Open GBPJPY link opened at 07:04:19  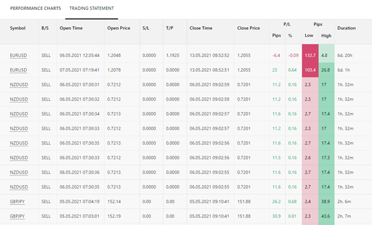[17, 202]
